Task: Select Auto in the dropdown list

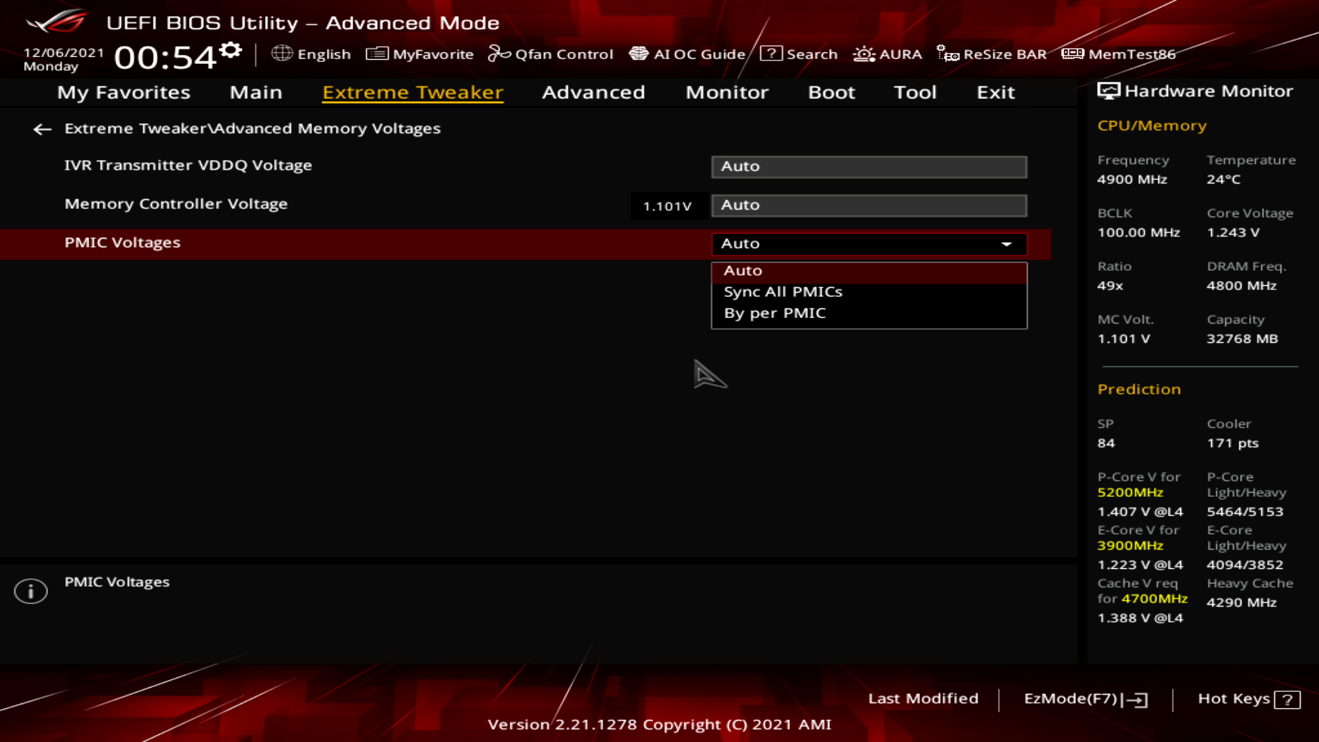Action: point(743,271)
